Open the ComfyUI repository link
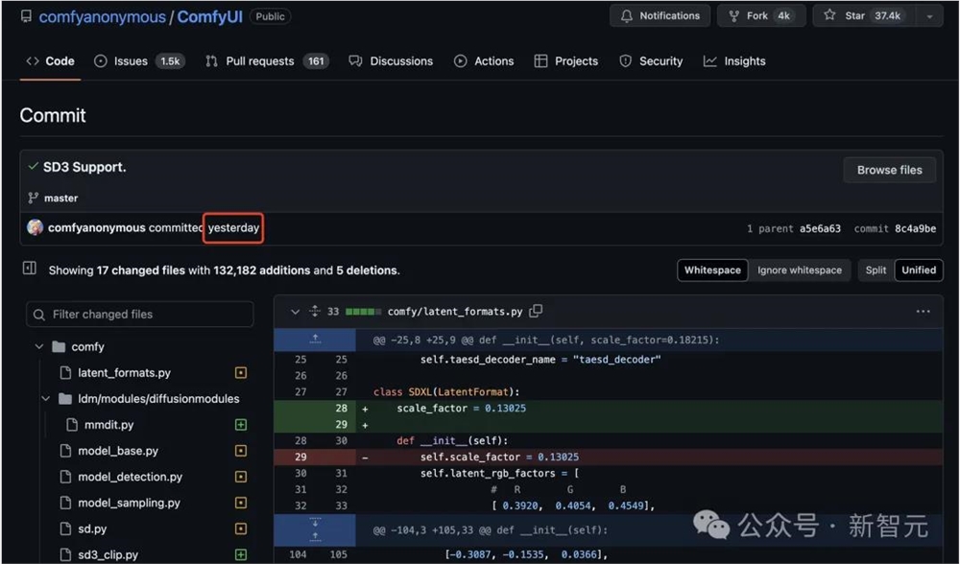Image resolution: width=960 pixels, height=564 pixels. click(x=210, y=16)
